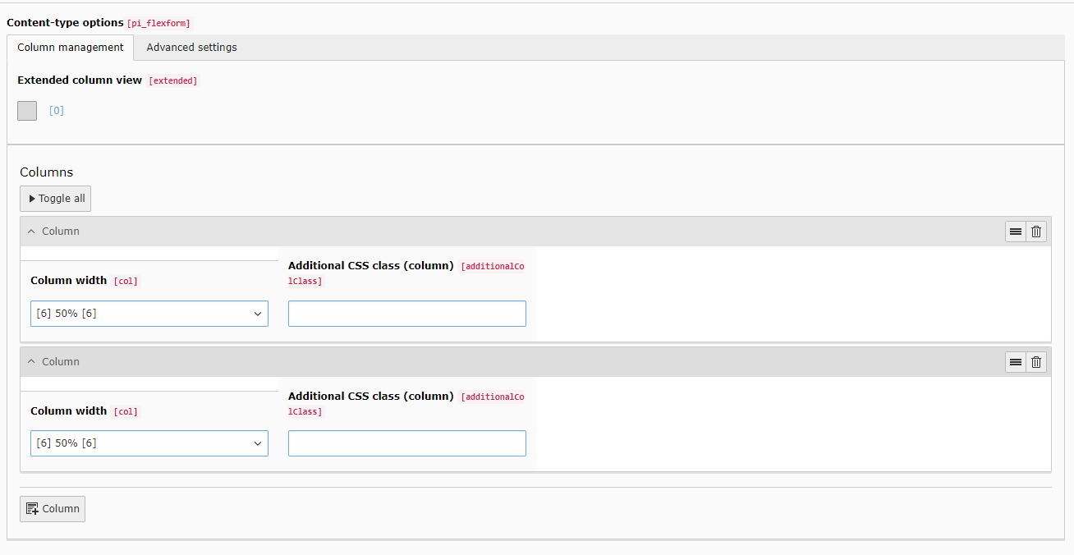Collapse the first Column using its chevron
Screen dimensions: 1074x555
click(31, 232)
